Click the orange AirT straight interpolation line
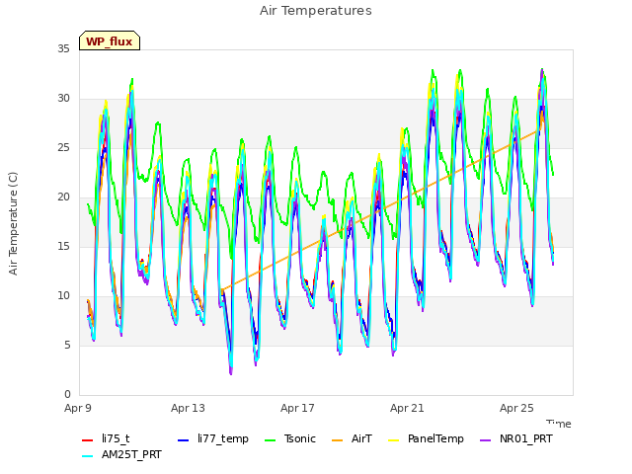Image resolution: width=632 pixels, height=474 pixels. pos(379,210)
